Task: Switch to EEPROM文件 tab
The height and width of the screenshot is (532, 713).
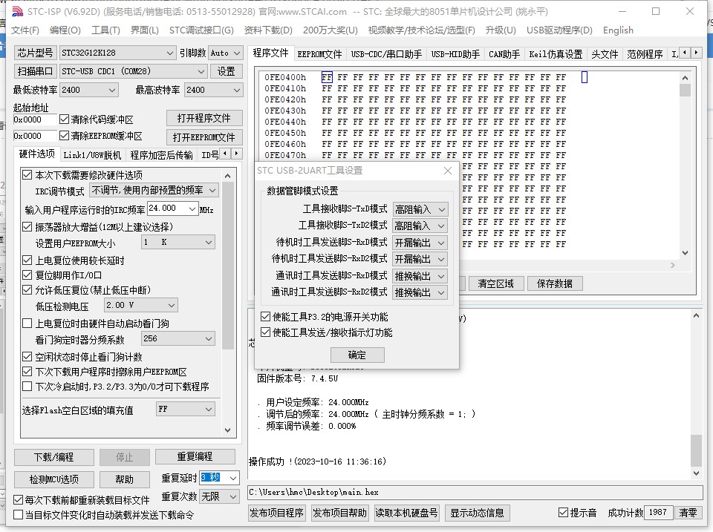Action: (319, 54)
